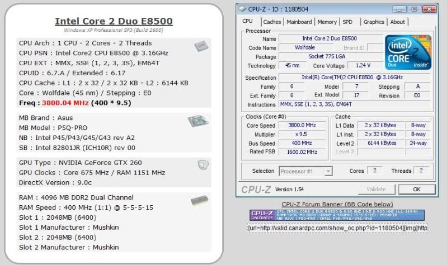Click the DirectX Version : 9.0c line
The width and height of the screenshot is (447, 266).
(x=55, y=183)
